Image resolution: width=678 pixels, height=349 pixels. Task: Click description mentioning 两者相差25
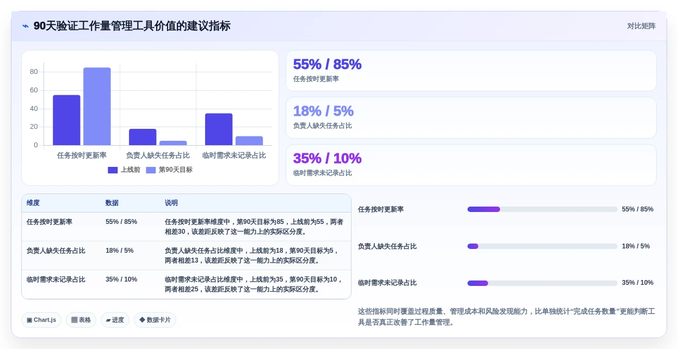255,284
